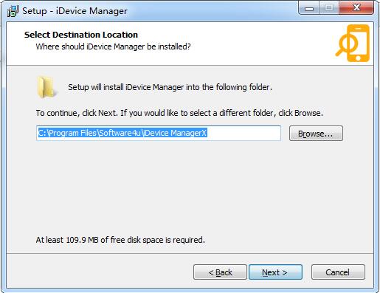The height and width of the screenshot is (293, 380).
Task: Click the 'Setup will install iDevice Manager' message
Action: [170, 87]
